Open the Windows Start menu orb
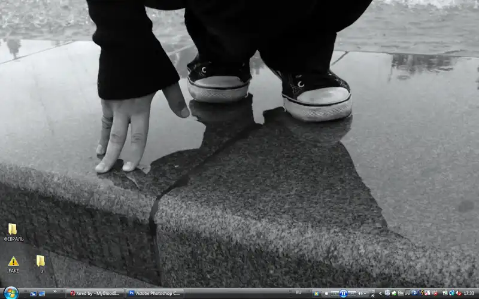This screenshot has width=479, height=299. tap(11, 293)
